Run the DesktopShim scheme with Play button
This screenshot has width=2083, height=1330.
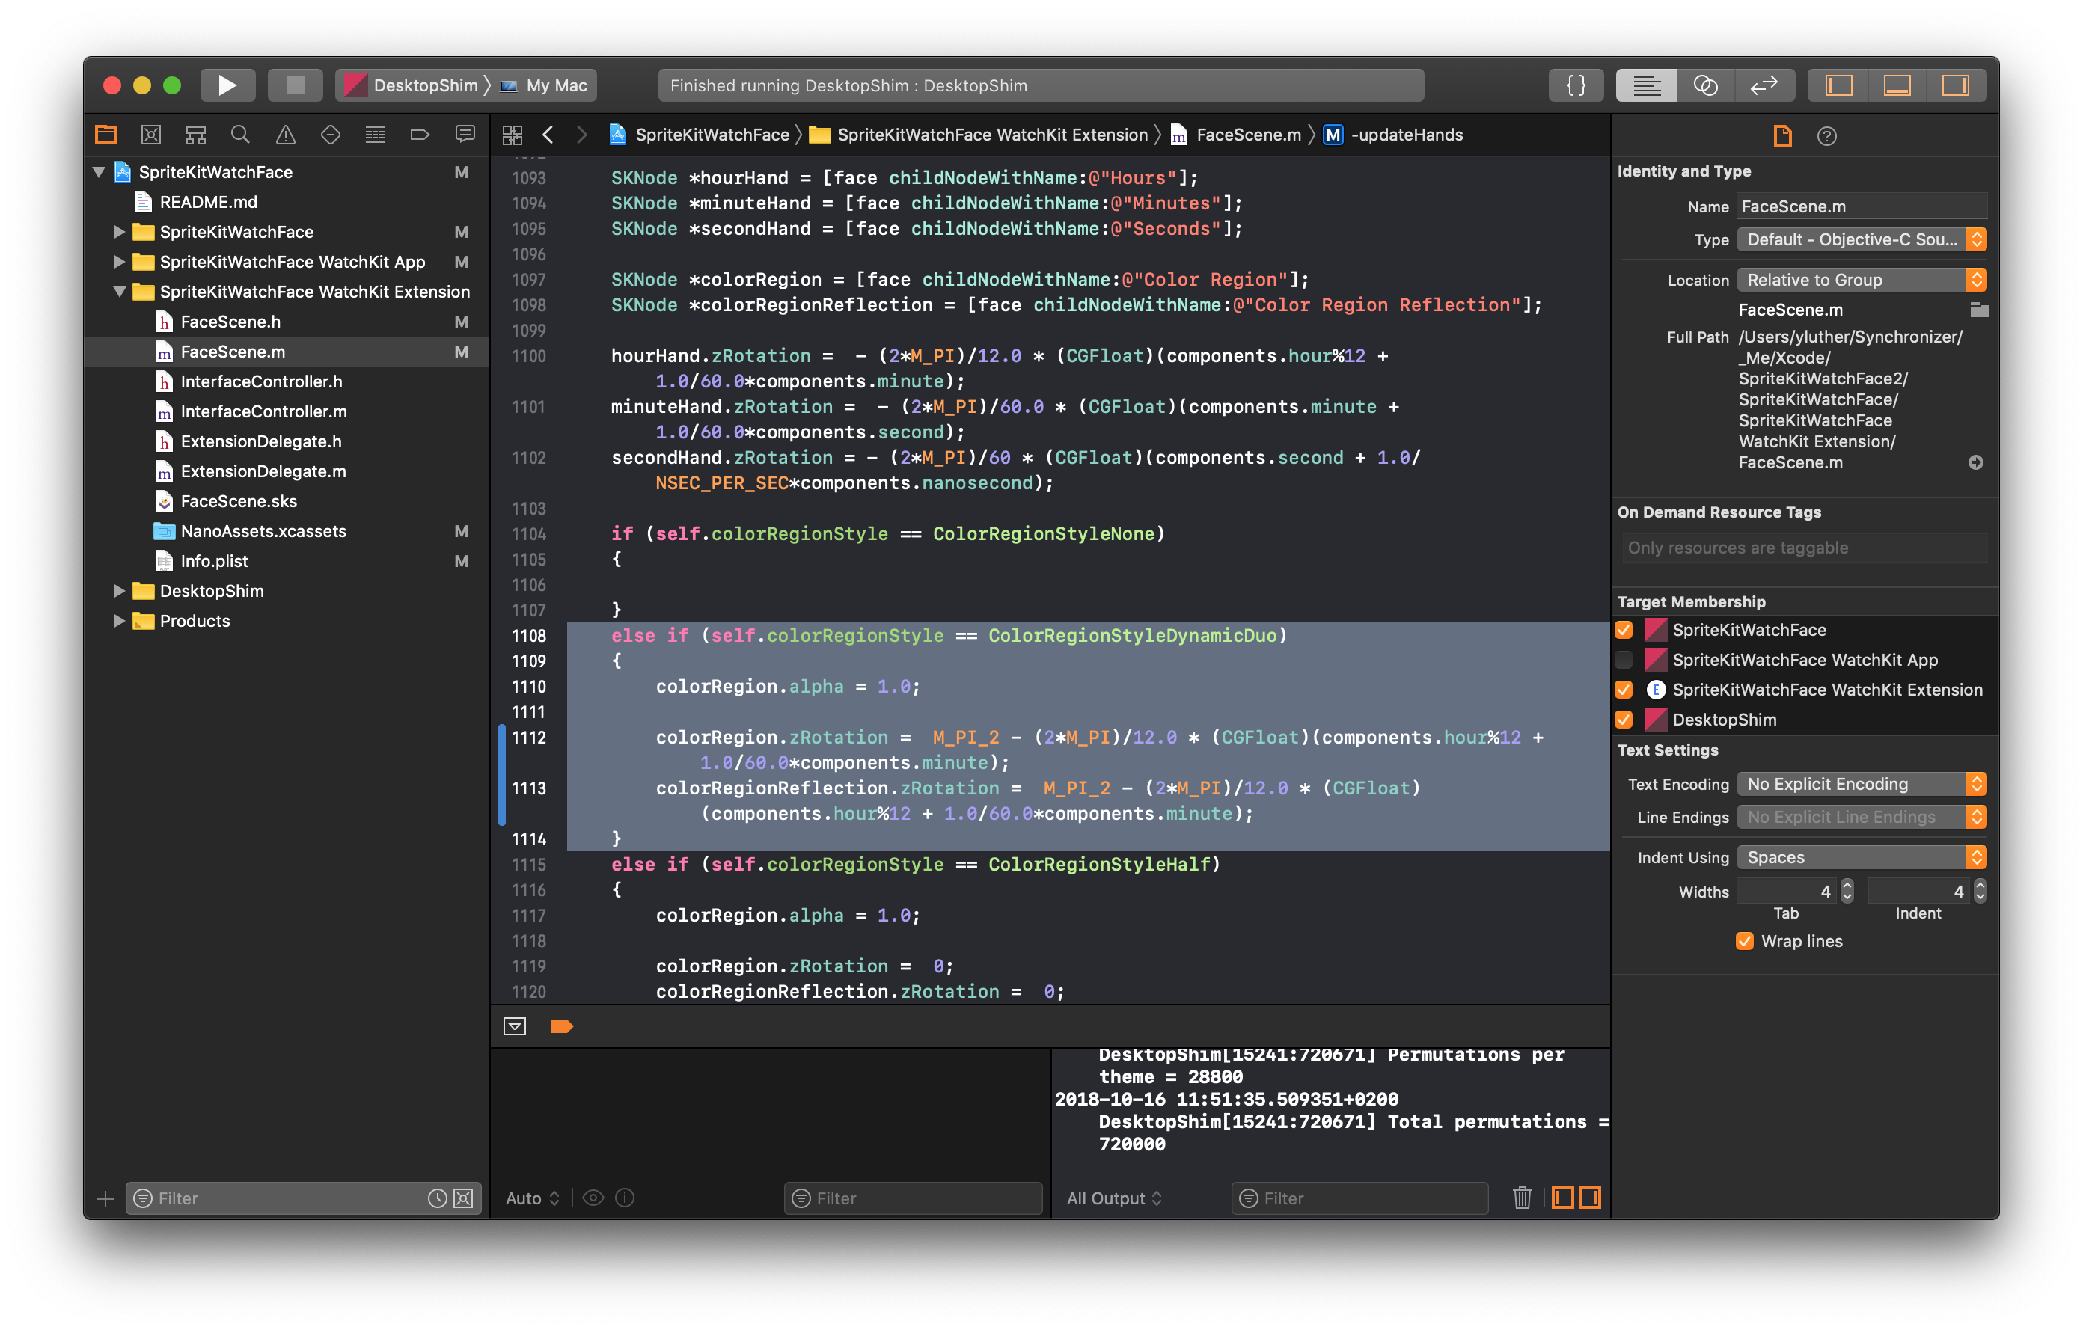pyautogui.click(x=227, y=85)
